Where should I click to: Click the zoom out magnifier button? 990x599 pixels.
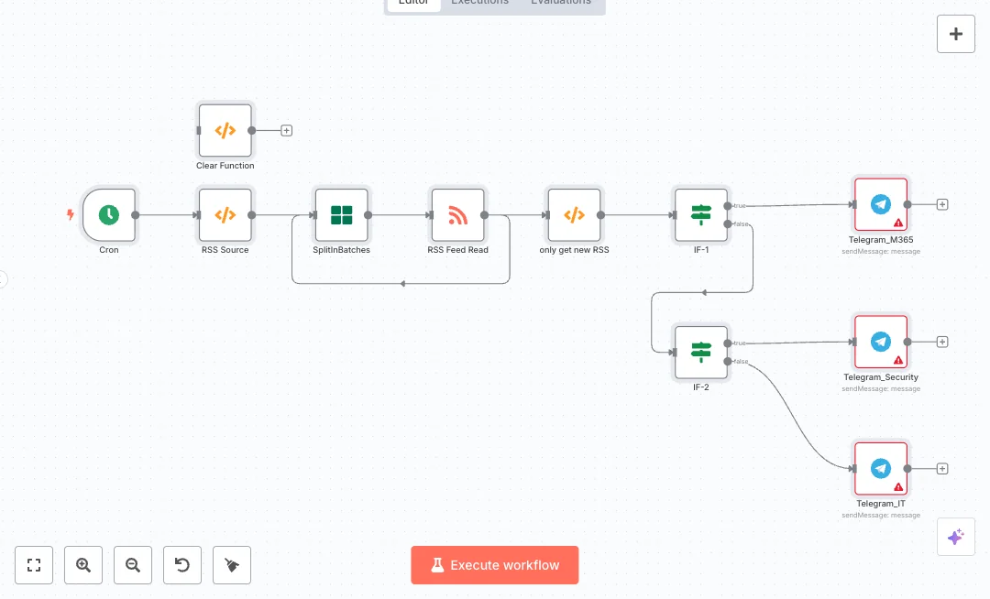pos(133,565)
